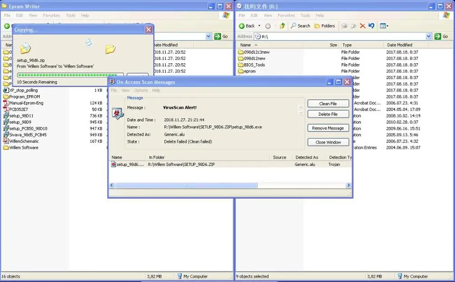This screenshot has height=282, width=455.
Task: Click red Delete X icon in R: window
Action: [363, 26]
